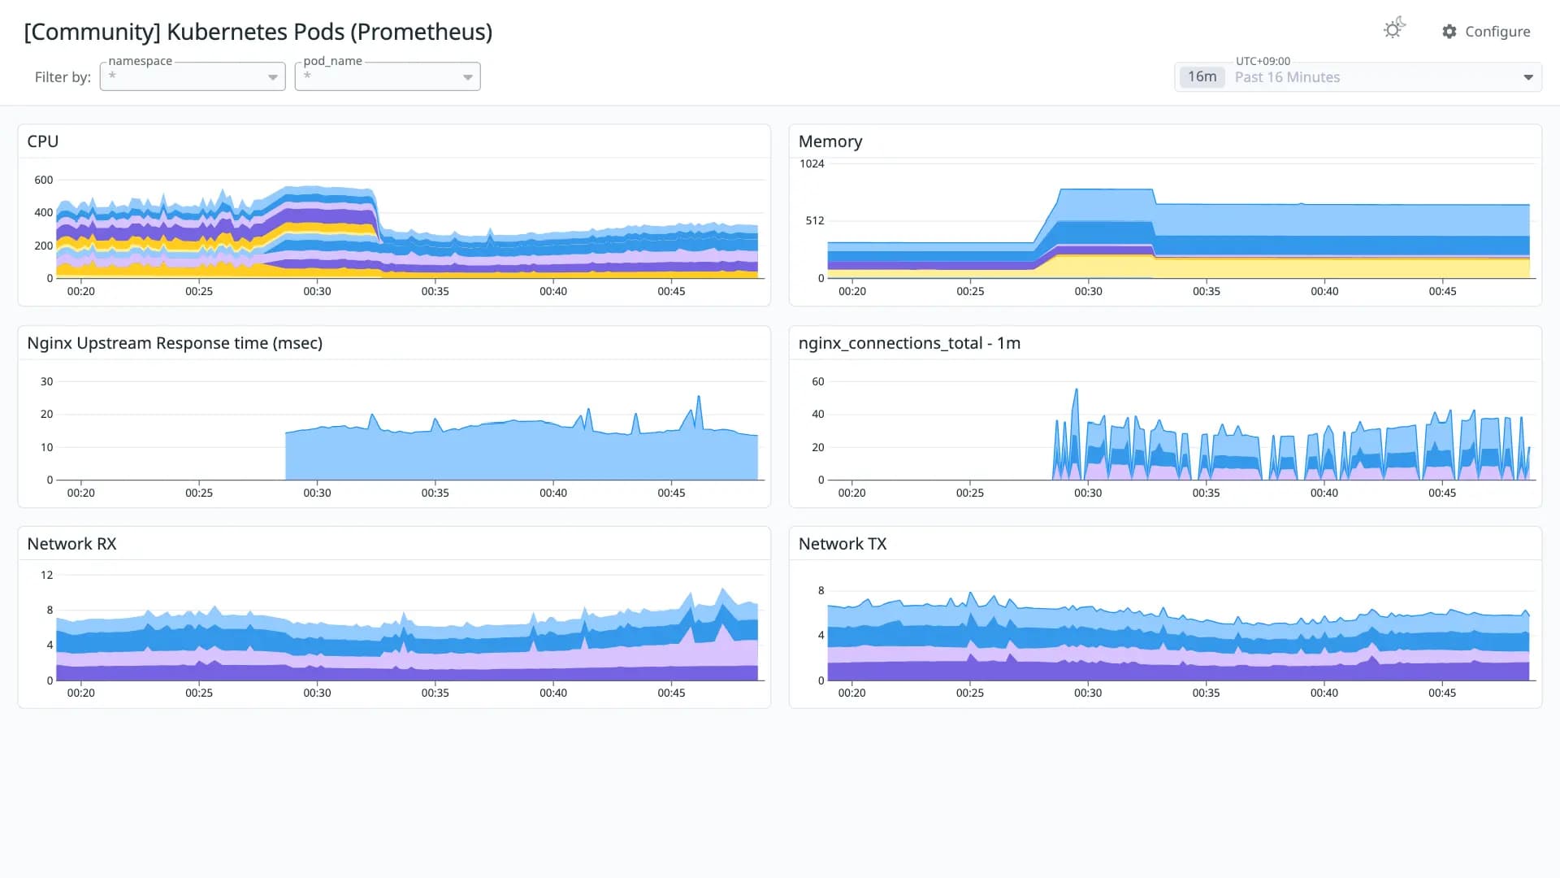Open the Configure dashboard settings
The height and width of the screenshot is (878, 1560).
1486,32
